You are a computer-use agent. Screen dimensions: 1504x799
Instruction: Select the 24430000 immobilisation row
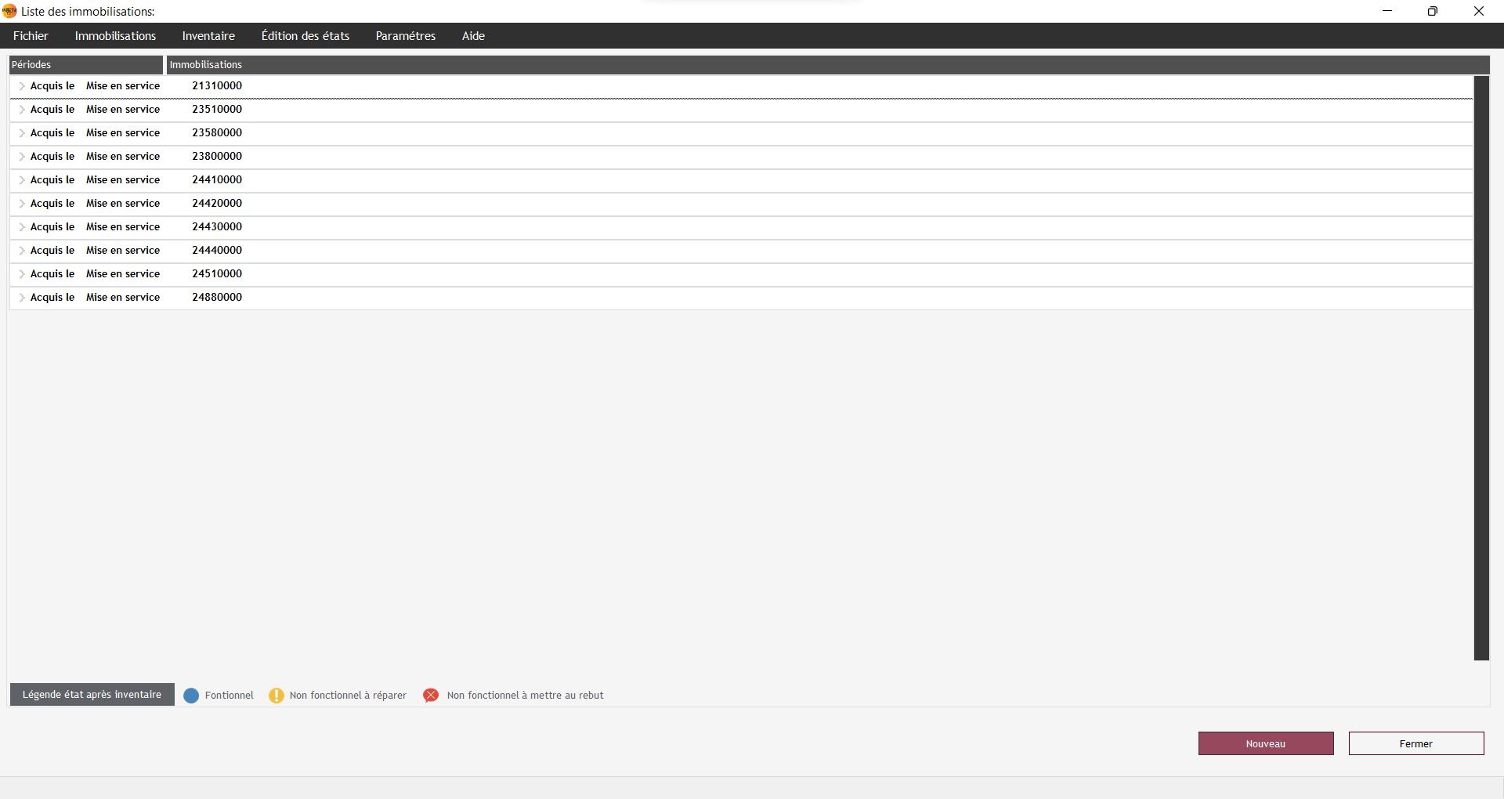217,227
